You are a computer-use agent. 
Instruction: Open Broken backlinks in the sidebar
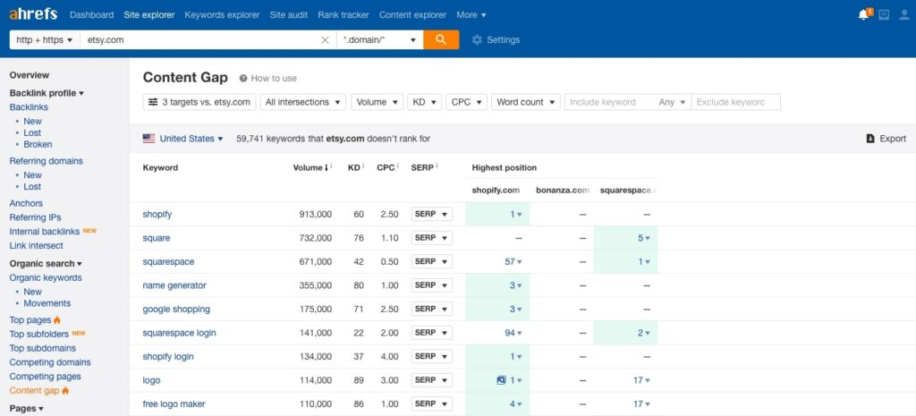coord(38,144)
